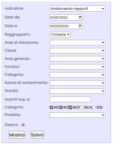Open the calendar picker for Data a
Screen dimensions: 113x146
(x=80, y=26)
